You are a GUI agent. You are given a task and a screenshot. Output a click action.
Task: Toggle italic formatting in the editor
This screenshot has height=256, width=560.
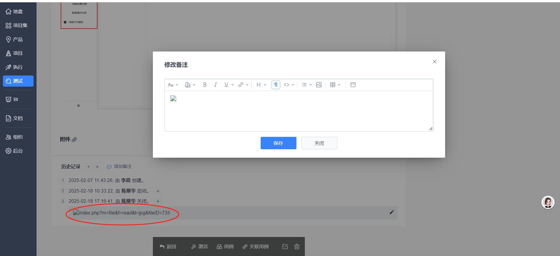(x=215, y=85)
